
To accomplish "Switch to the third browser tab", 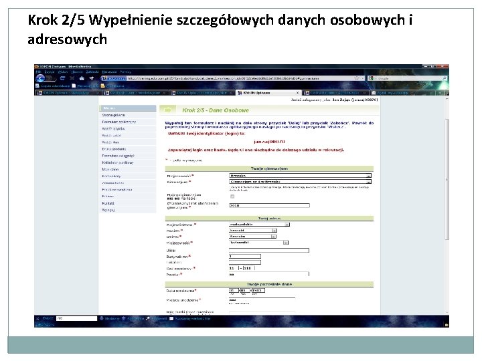I will pyautogui.click(x=202, y=93).
